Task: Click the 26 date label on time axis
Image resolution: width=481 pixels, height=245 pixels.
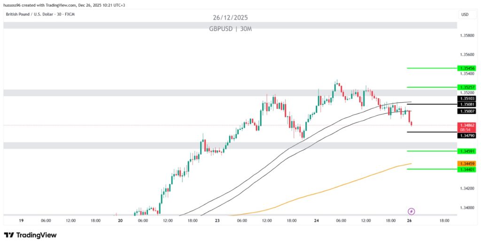Action: (410, 220)
